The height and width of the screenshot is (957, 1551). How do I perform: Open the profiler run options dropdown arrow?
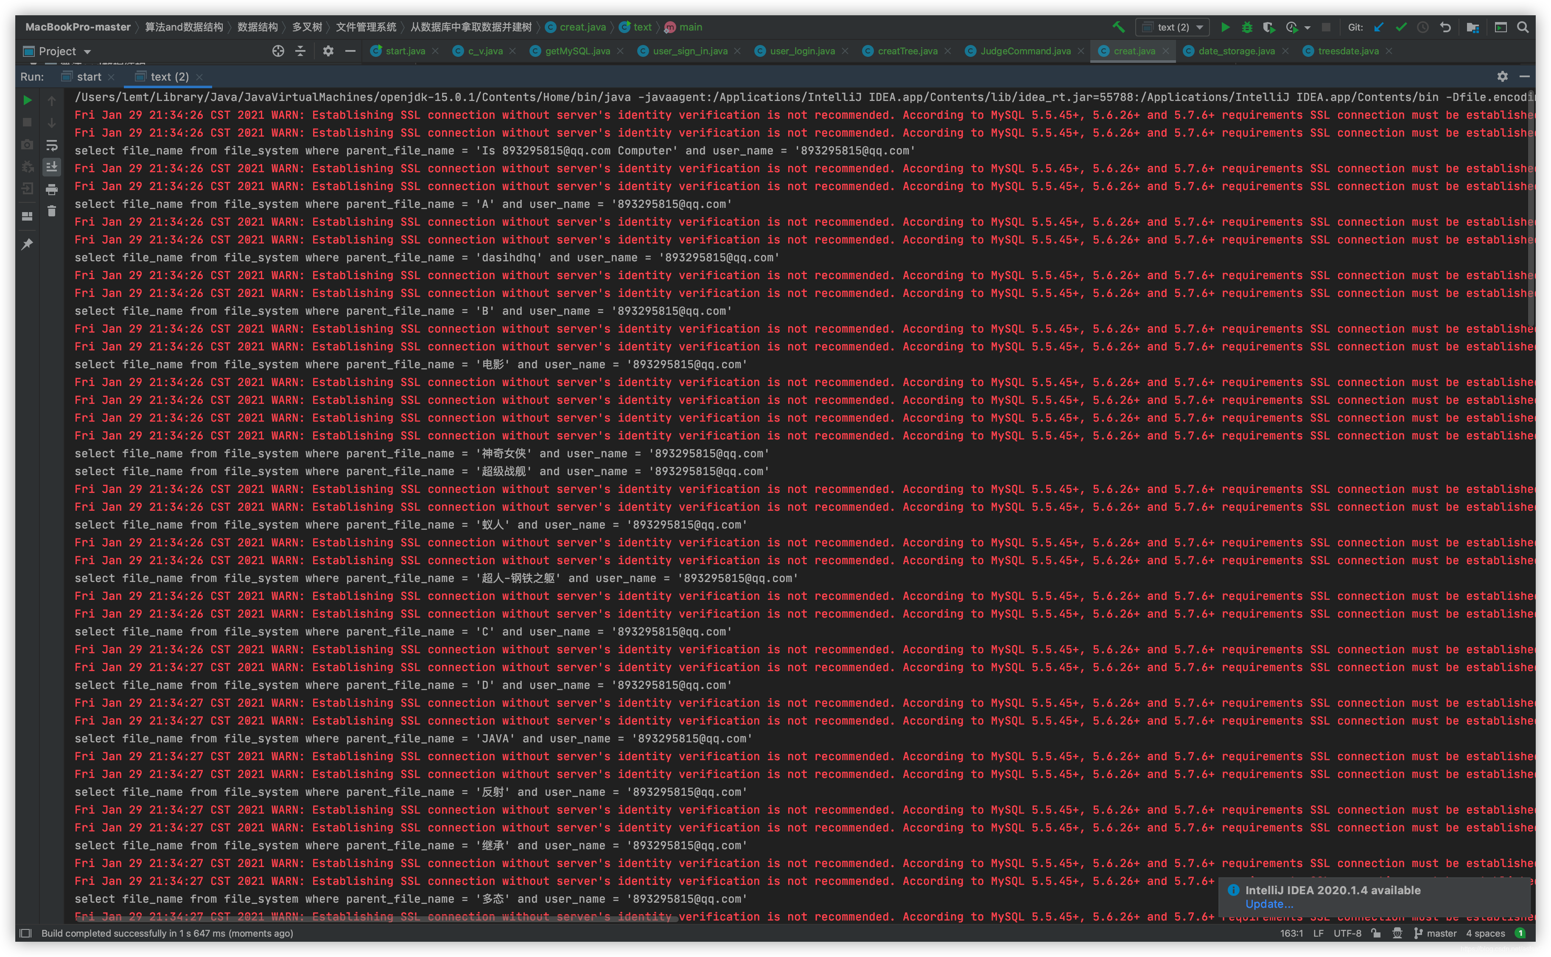click(x=1307, y=27)
